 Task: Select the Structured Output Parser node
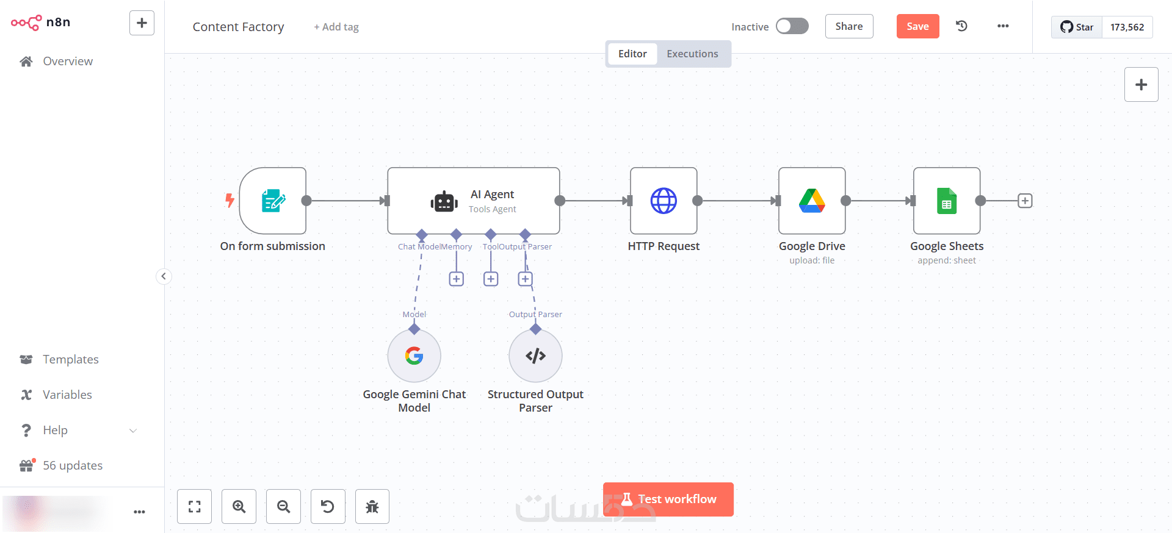click(x=535, y=356)
